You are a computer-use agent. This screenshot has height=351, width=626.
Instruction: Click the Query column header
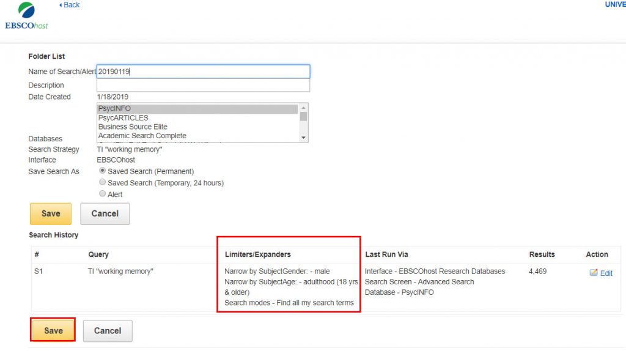click(x=98, y=254)
